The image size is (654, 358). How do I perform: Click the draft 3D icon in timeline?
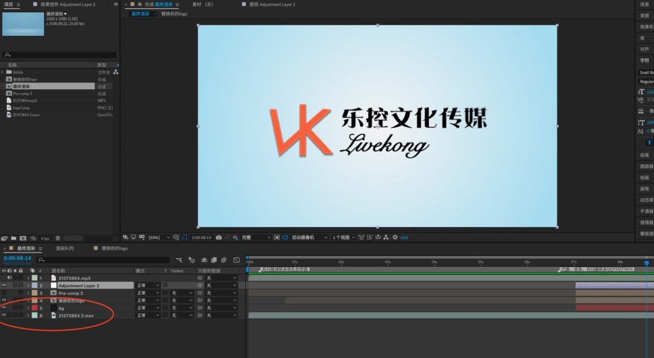[191, 260]
